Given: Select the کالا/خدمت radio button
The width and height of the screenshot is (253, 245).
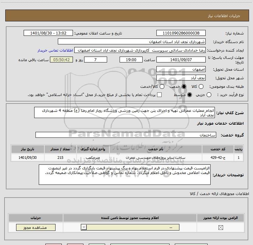Looking at the screenshot, I should click(162, 86).
